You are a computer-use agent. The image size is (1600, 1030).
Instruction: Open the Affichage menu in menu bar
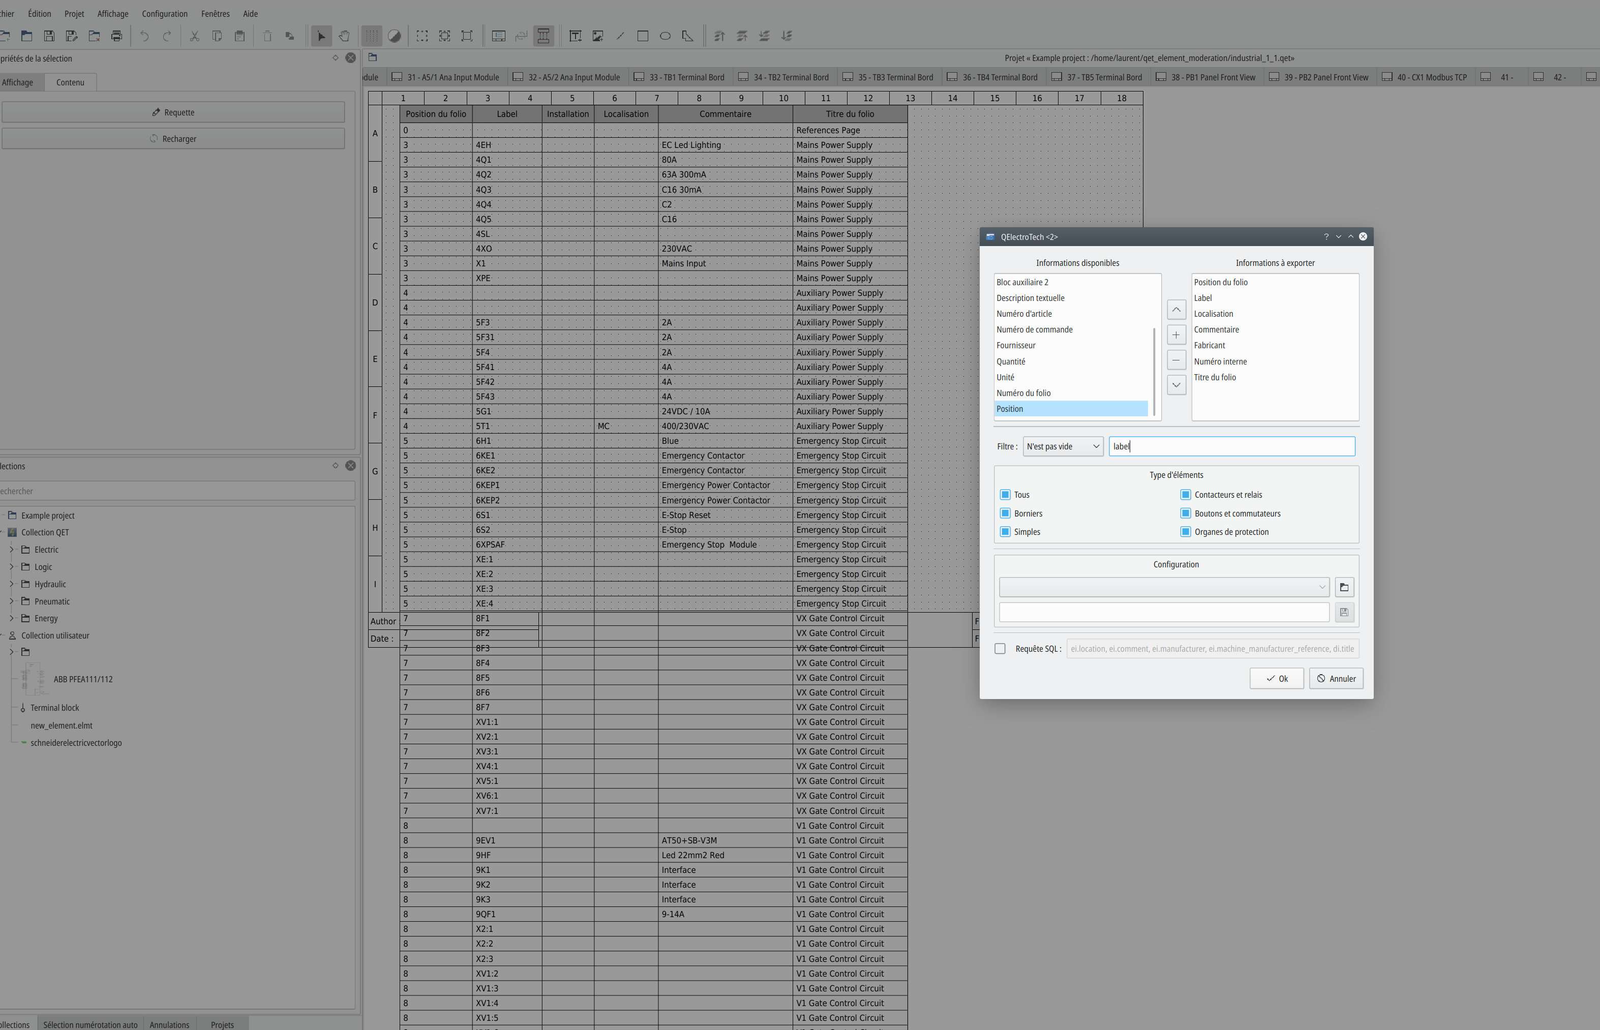click(112, 13)
